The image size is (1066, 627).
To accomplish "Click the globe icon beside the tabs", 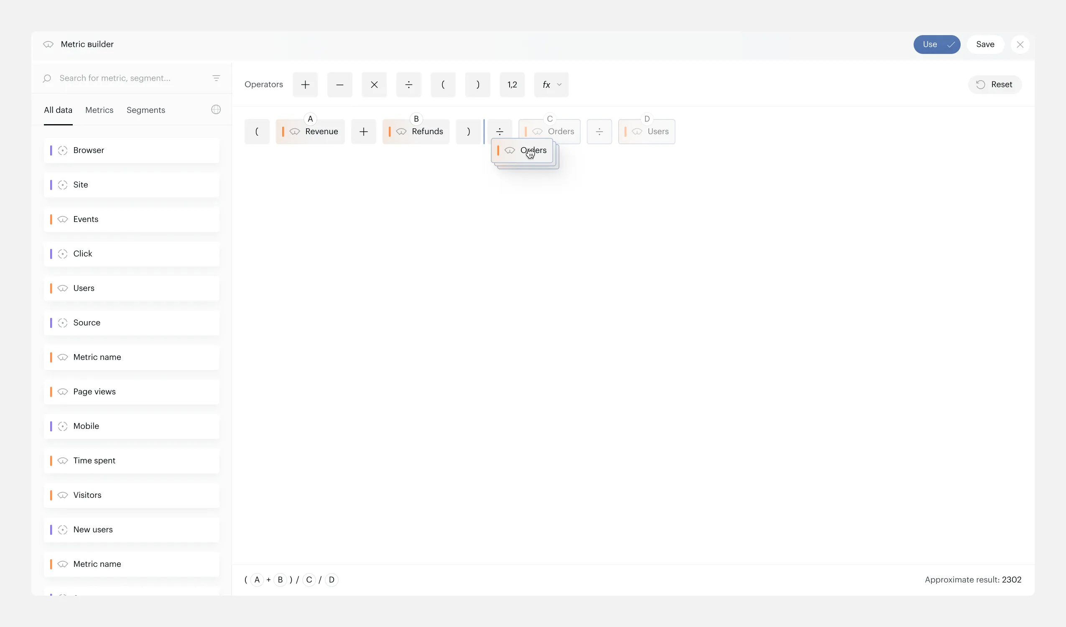I will 216,110.
